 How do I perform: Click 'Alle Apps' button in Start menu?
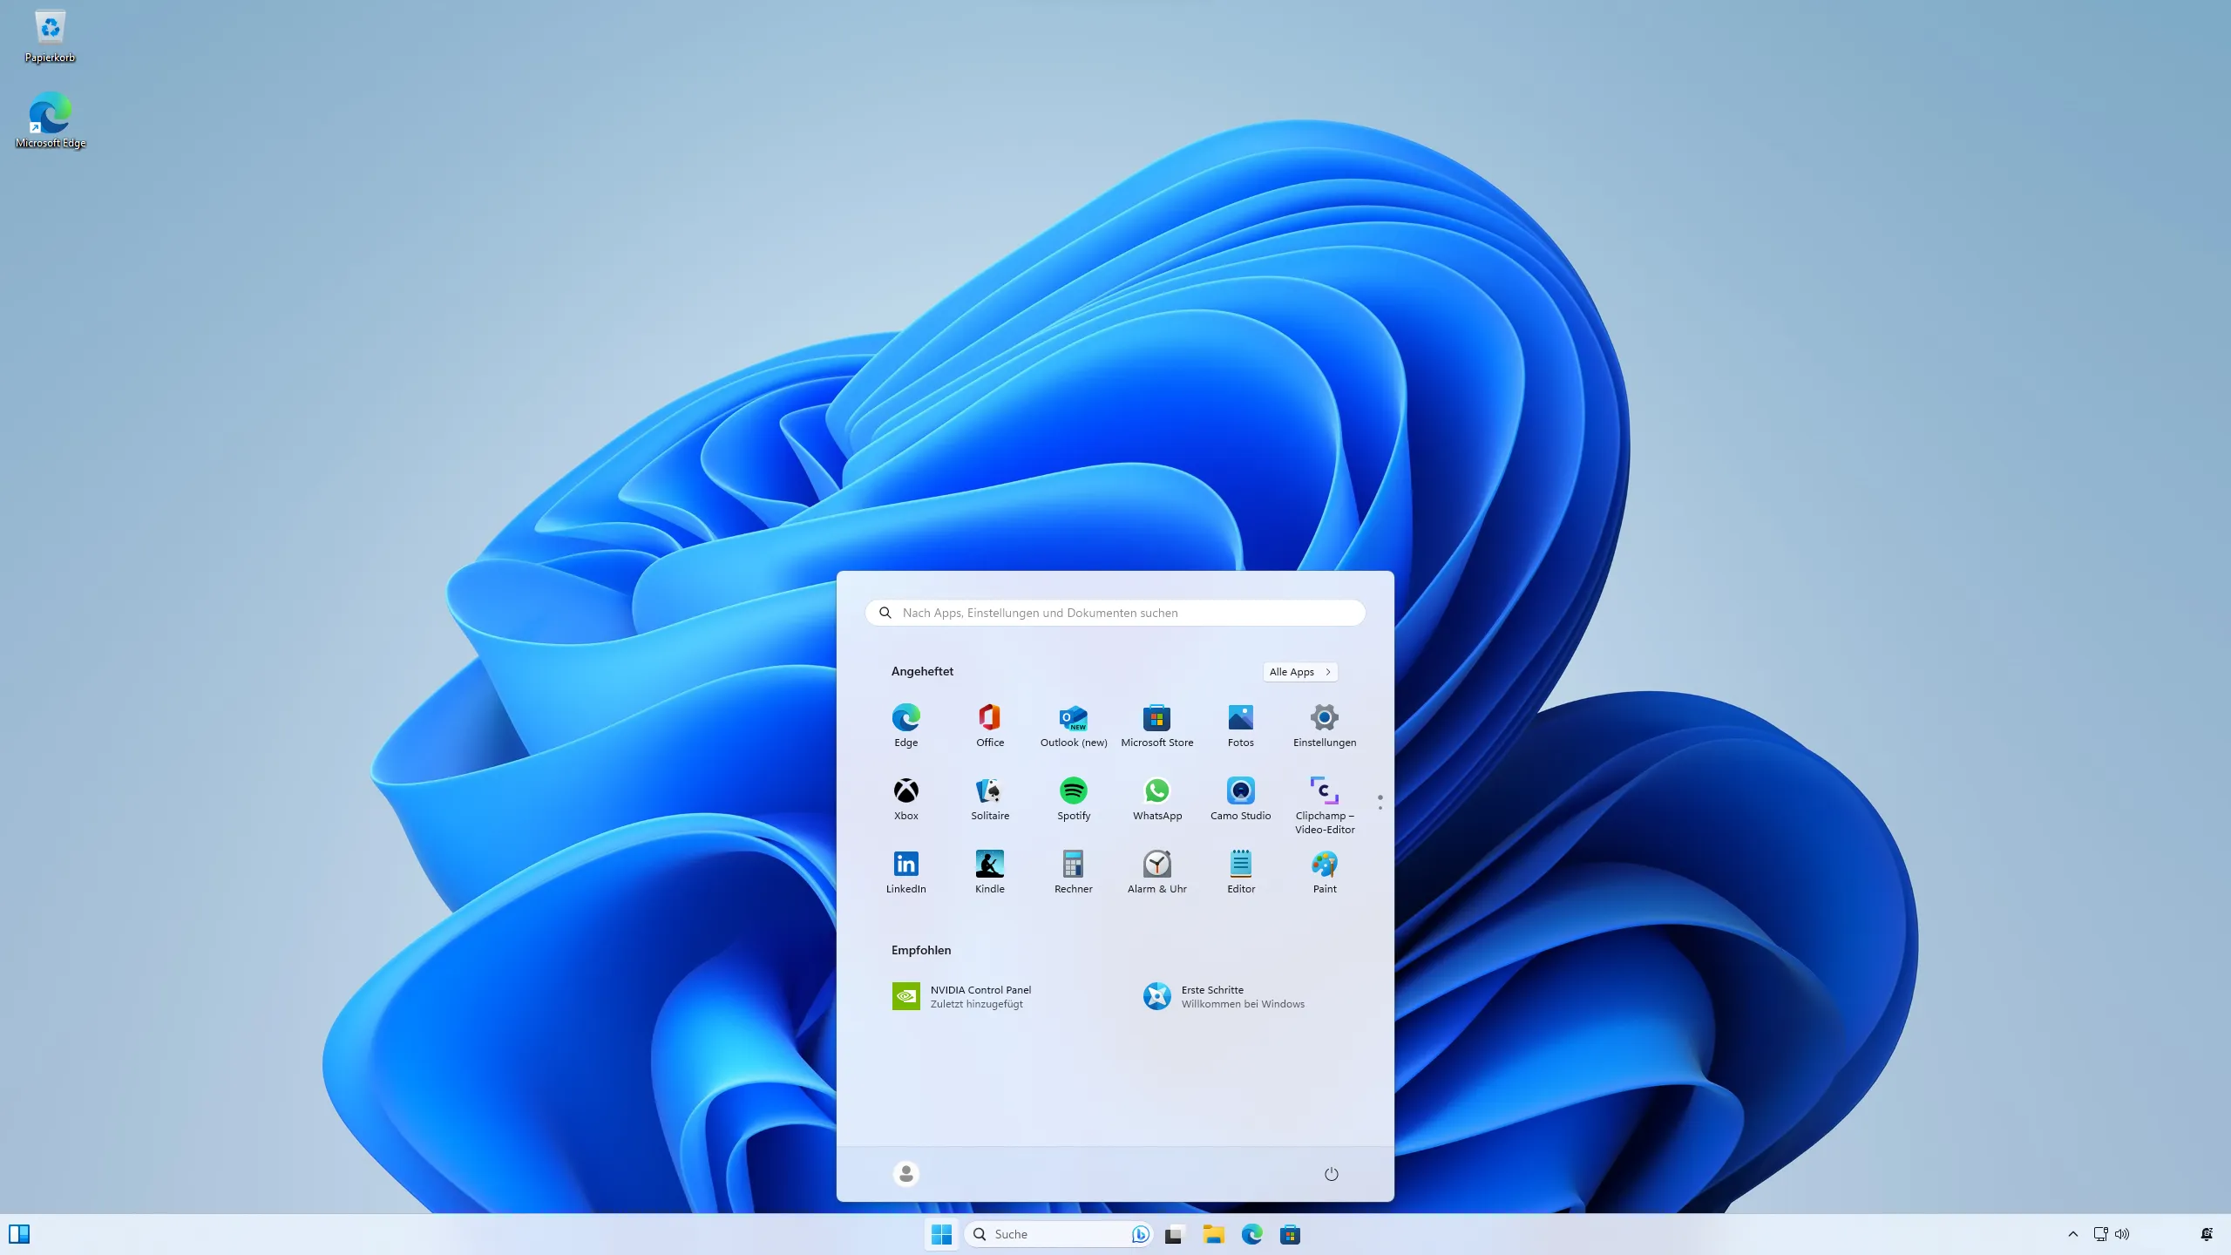click(x=1299, y=671)
